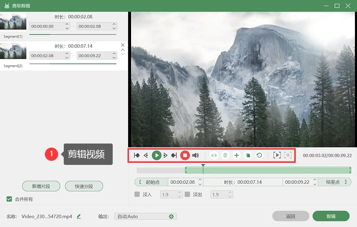Click the green 剪辑 button
357x227 pixels.
(x=331, y=216)
